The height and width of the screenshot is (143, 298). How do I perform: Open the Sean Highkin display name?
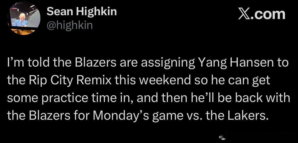82,11
